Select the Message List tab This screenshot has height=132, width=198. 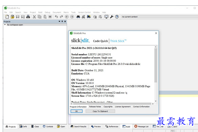[141, 127]
